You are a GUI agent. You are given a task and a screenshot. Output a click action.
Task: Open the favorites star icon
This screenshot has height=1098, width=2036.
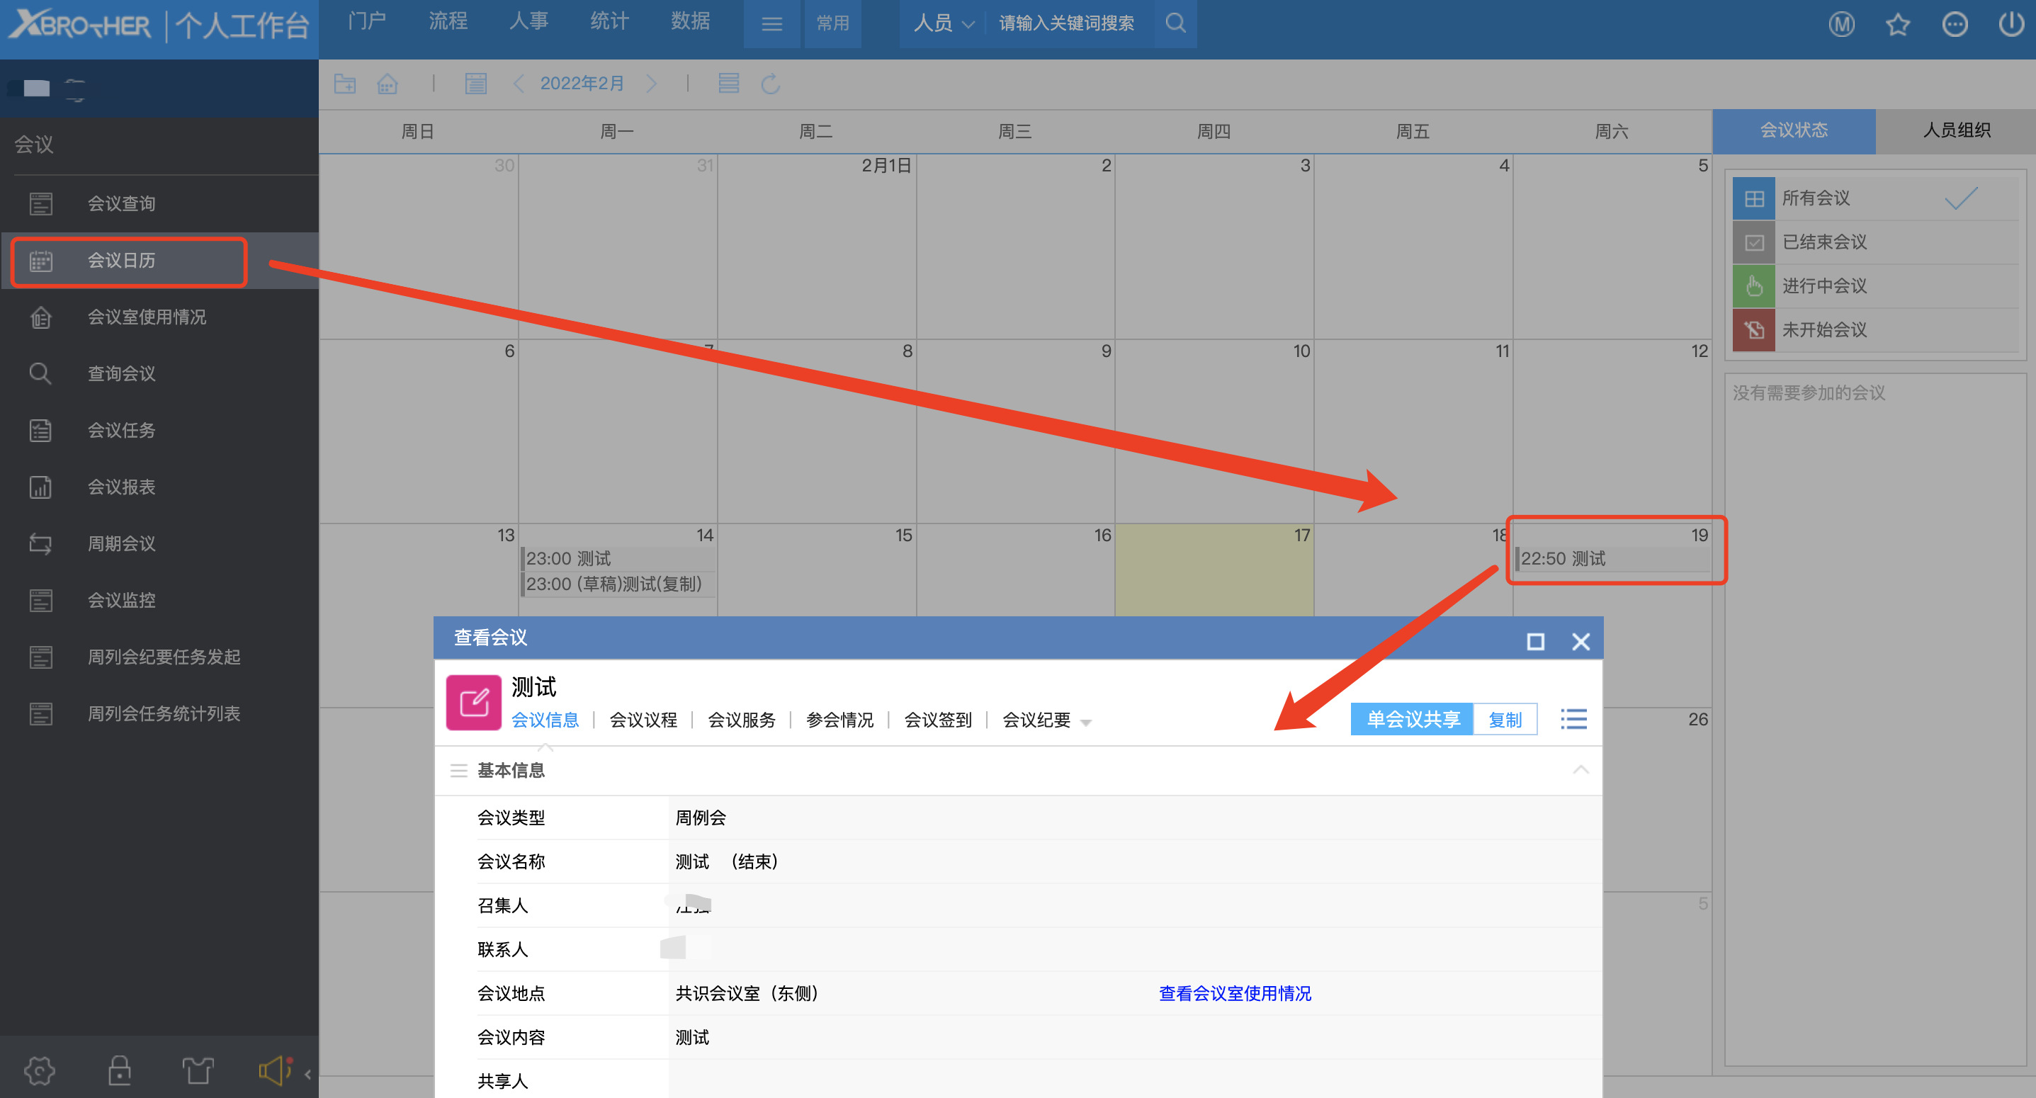point(1897,25)
